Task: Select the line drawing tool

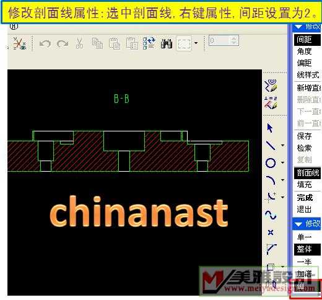Action: (x=271, y=146)
